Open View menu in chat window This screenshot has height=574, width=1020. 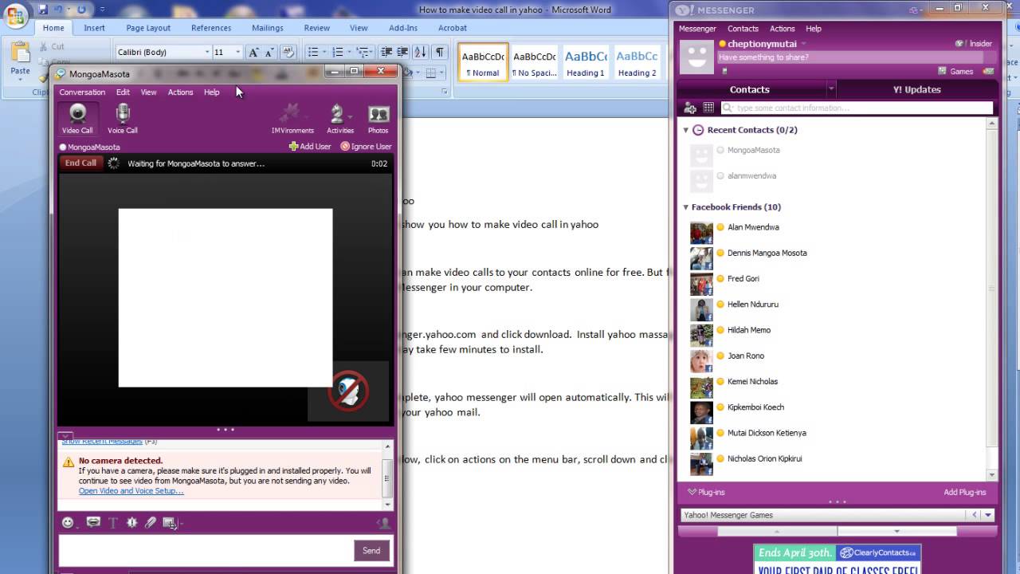click(148, 92)
